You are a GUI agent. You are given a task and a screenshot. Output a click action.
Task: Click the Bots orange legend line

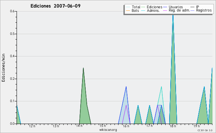(x=128, y=10)
